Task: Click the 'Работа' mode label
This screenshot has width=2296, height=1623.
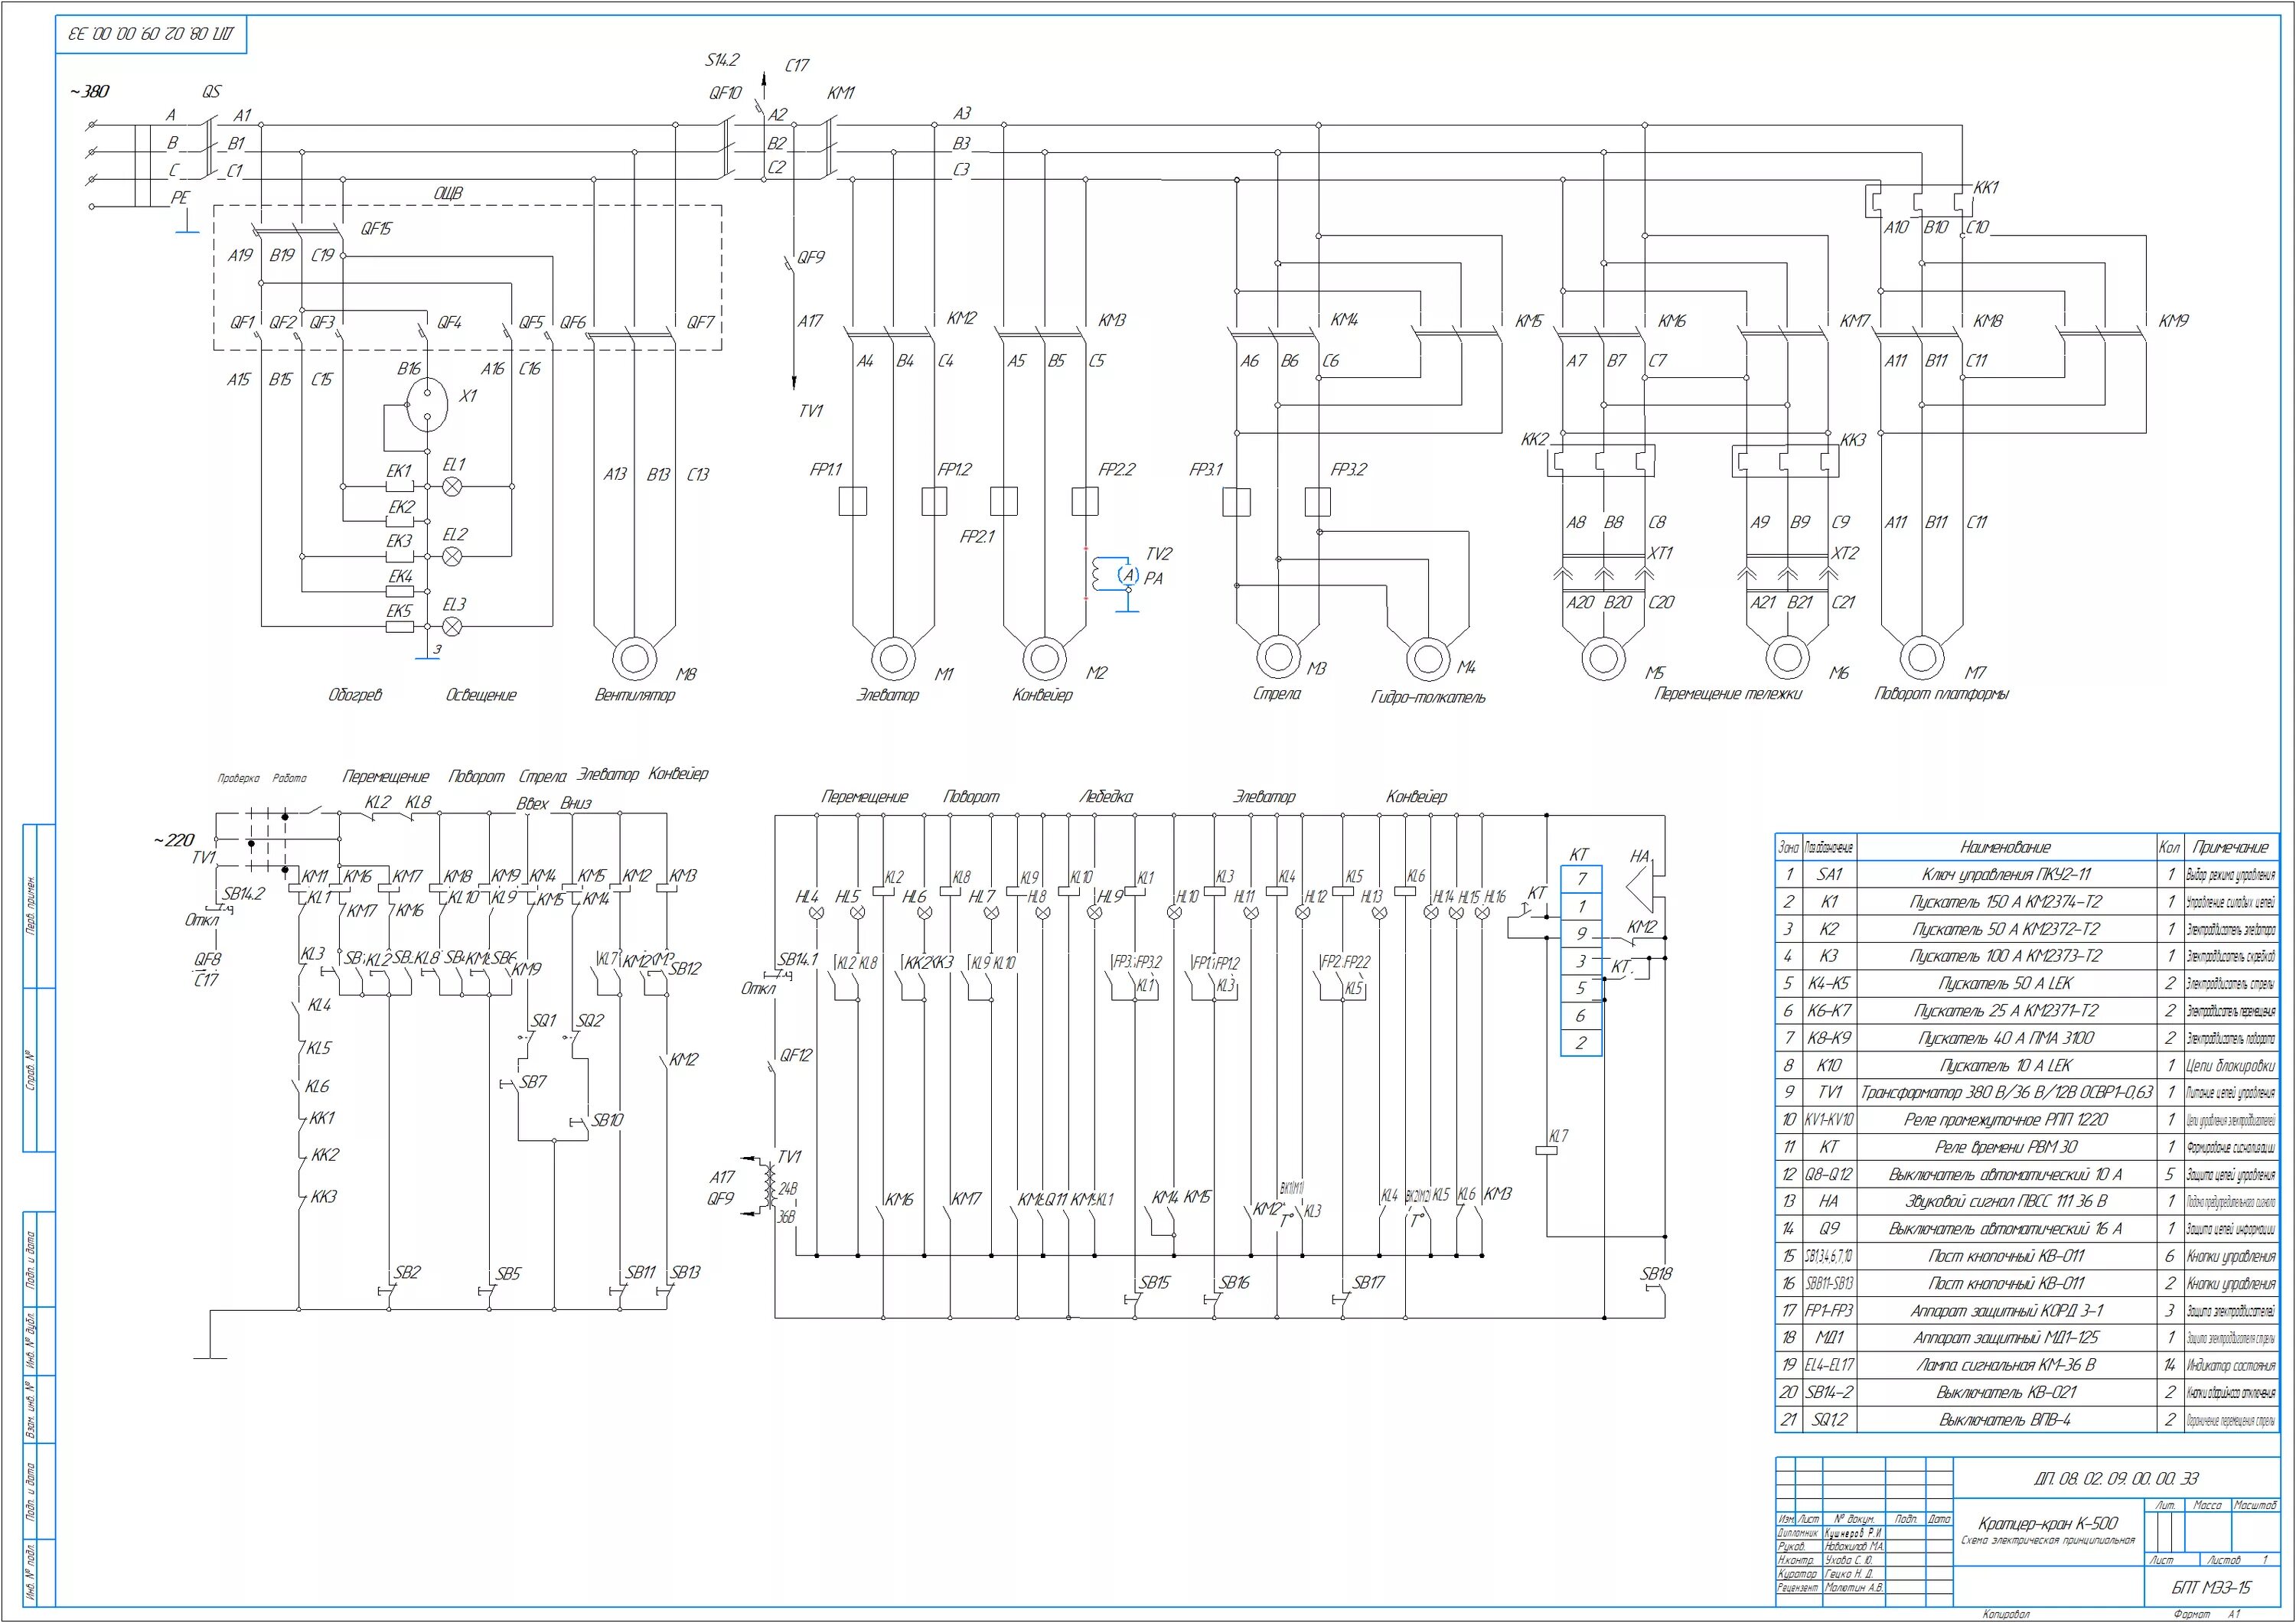Action: tap(290, 778)
